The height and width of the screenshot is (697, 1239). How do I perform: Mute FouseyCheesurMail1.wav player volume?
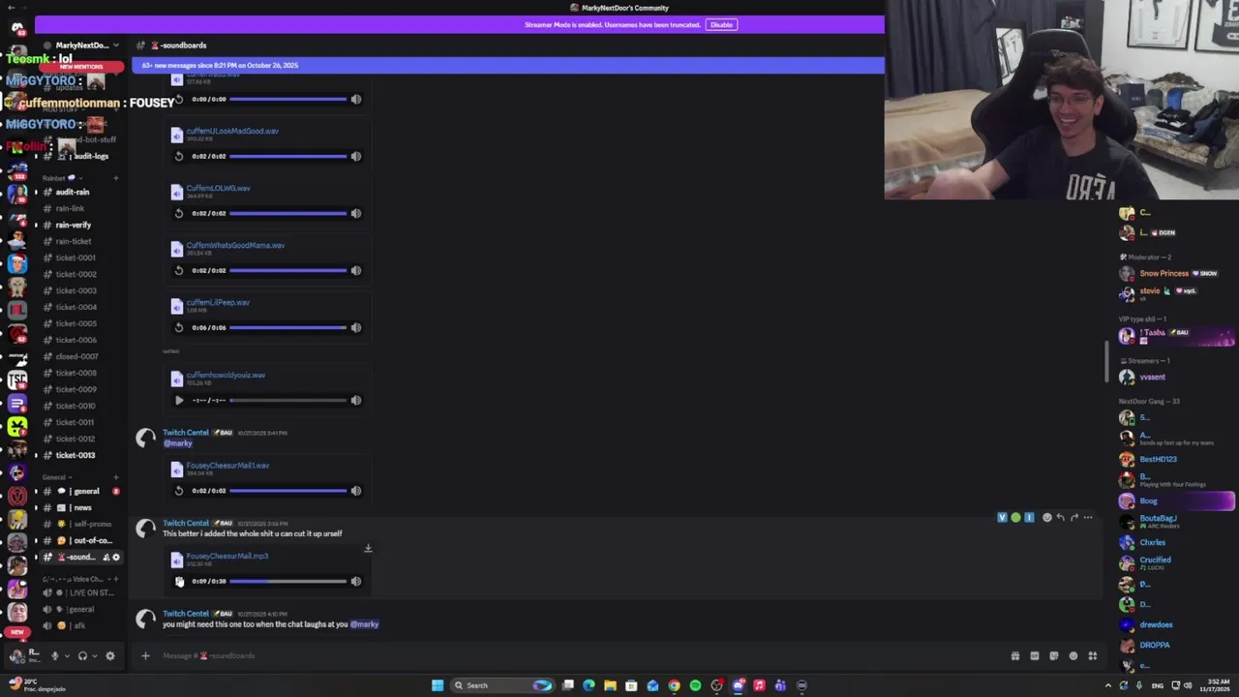point(356,491)
